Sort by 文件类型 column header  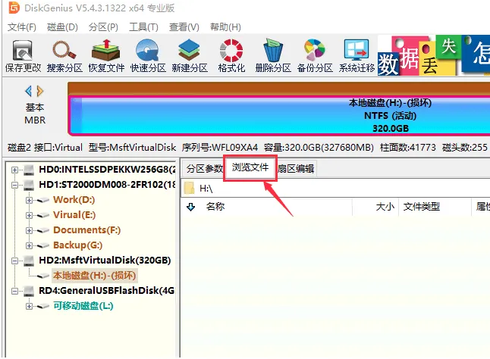[x=421, y=207]
